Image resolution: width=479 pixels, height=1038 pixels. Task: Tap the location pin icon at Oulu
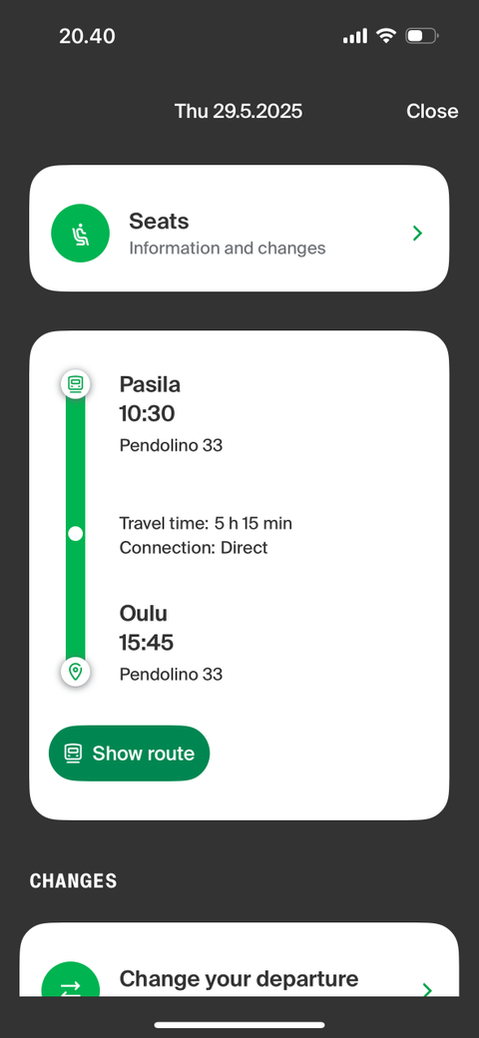point(76,672)
